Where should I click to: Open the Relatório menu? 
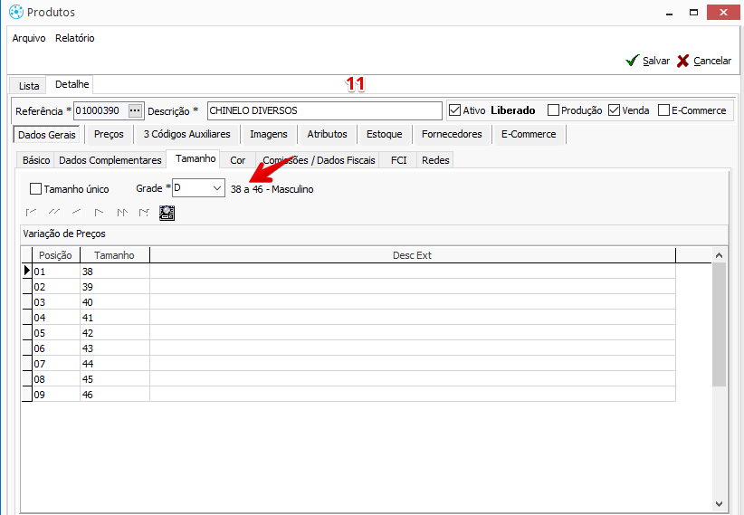(x=74, y=38)
